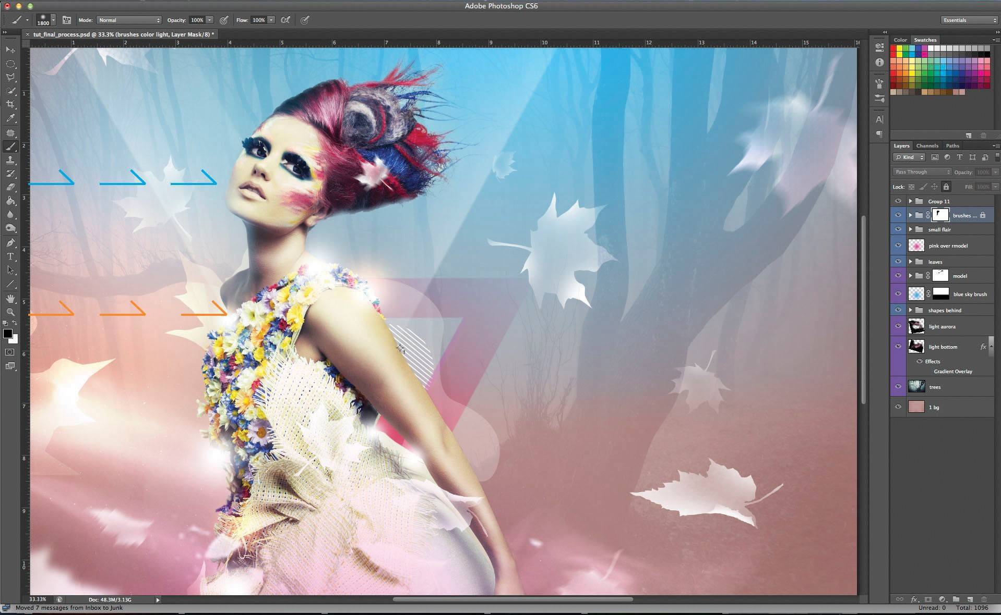Select the Sponge tool

coord(10,228)
